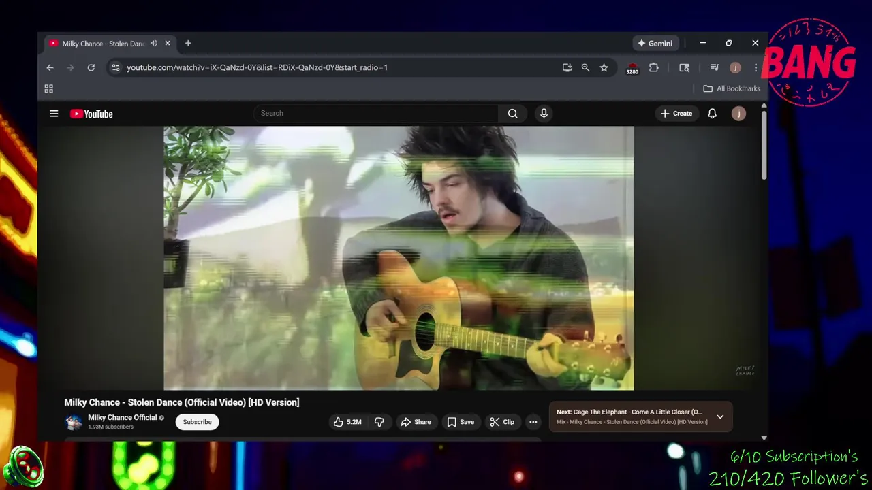The image size is (872, 490).
Task: Install YouTube app from address bar icon
Action: (567, 67)
